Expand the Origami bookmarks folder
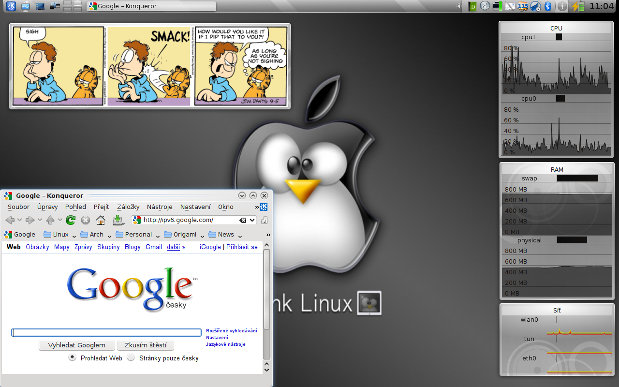Viewport: 619px width, 387px height. coord(184,235)
